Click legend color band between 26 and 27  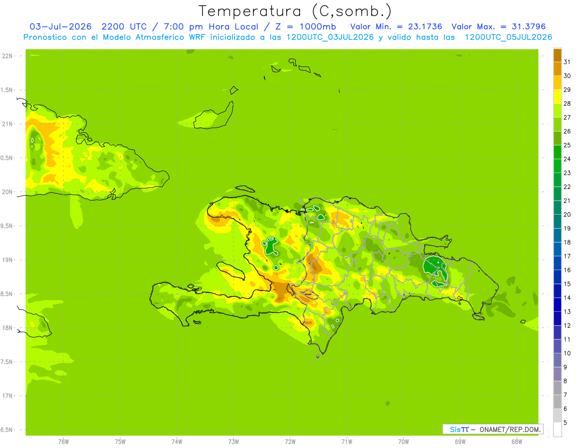(x=557, y=124)
